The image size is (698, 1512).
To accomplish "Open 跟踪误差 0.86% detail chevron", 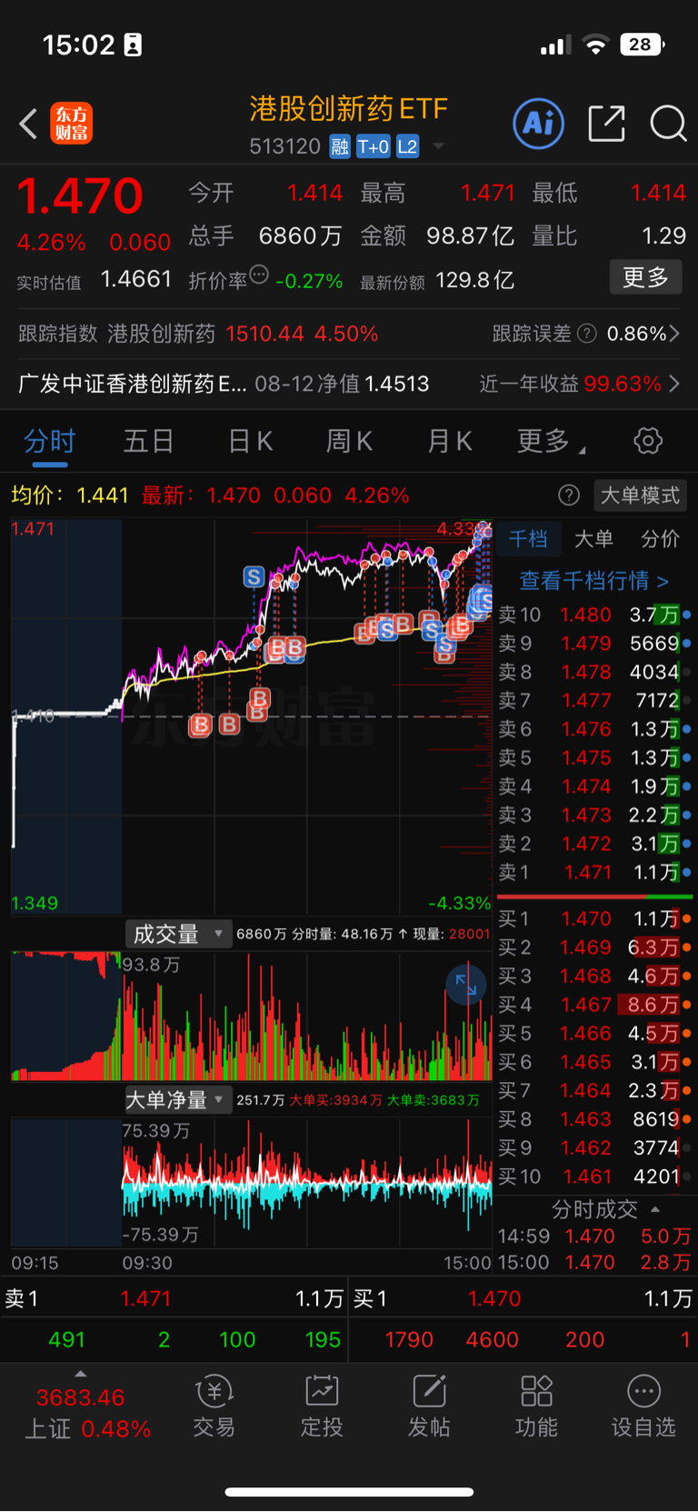I will (x=674, y=334).
